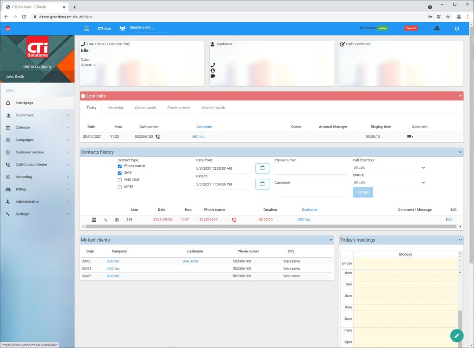Click the green pencil floating button
This screenshot has height=348, width=474.
coord(456,336)
